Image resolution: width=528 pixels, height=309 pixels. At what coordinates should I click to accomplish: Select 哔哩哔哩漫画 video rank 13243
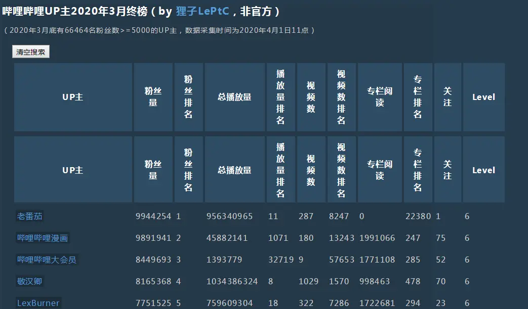point(341,238)
